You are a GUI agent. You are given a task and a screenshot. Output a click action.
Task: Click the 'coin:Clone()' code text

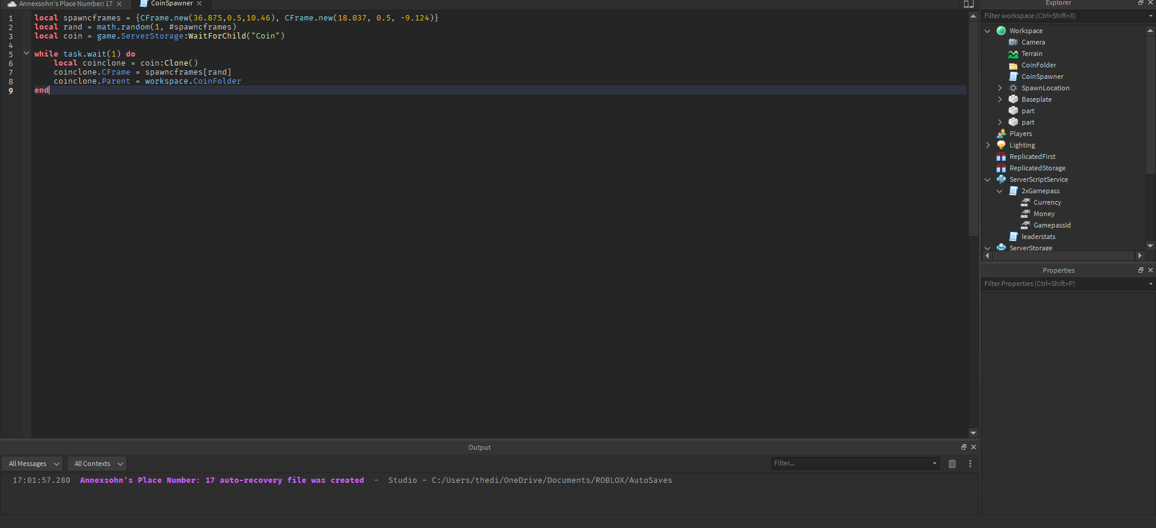click(169, 63)
